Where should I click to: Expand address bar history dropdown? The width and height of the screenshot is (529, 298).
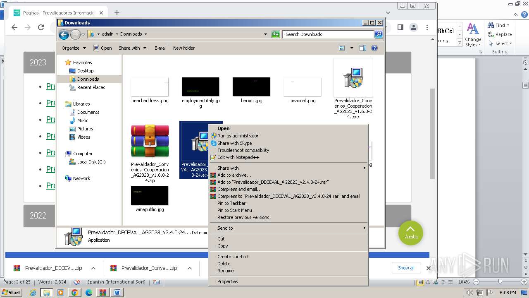[265, 34]
